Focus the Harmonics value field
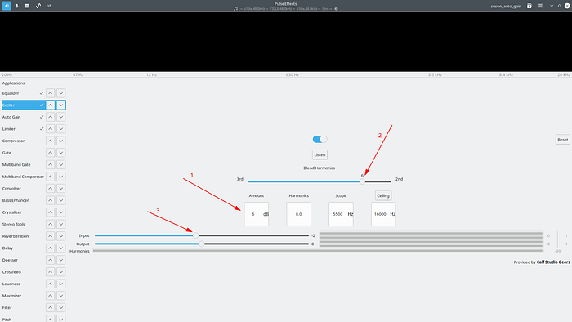The height and width of the screenshot is (322, 572). click(299, 214)
